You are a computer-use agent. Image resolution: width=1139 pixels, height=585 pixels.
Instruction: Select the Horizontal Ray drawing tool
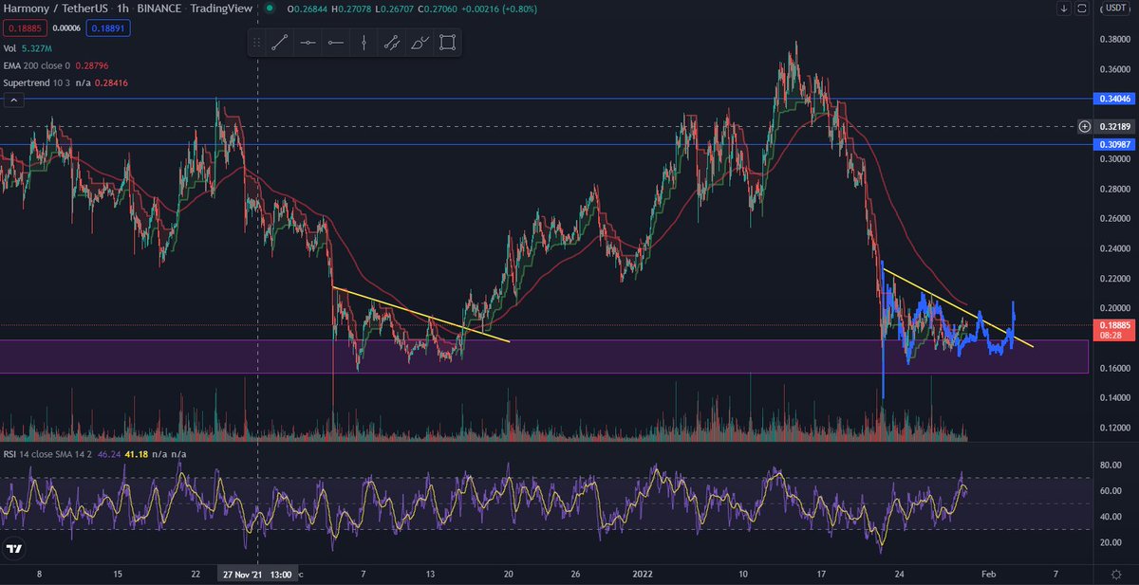(x=335, y=42)
